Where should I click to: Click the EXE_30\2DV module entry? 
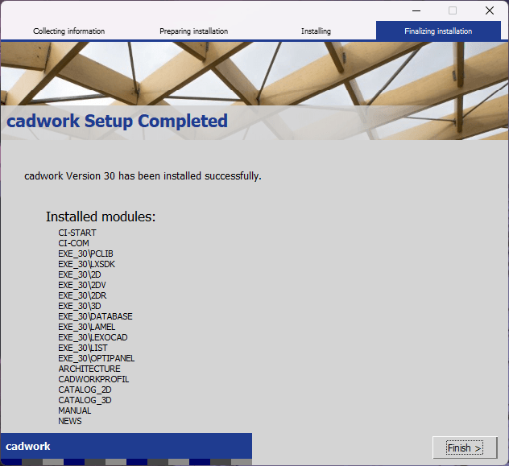(82, 285)
